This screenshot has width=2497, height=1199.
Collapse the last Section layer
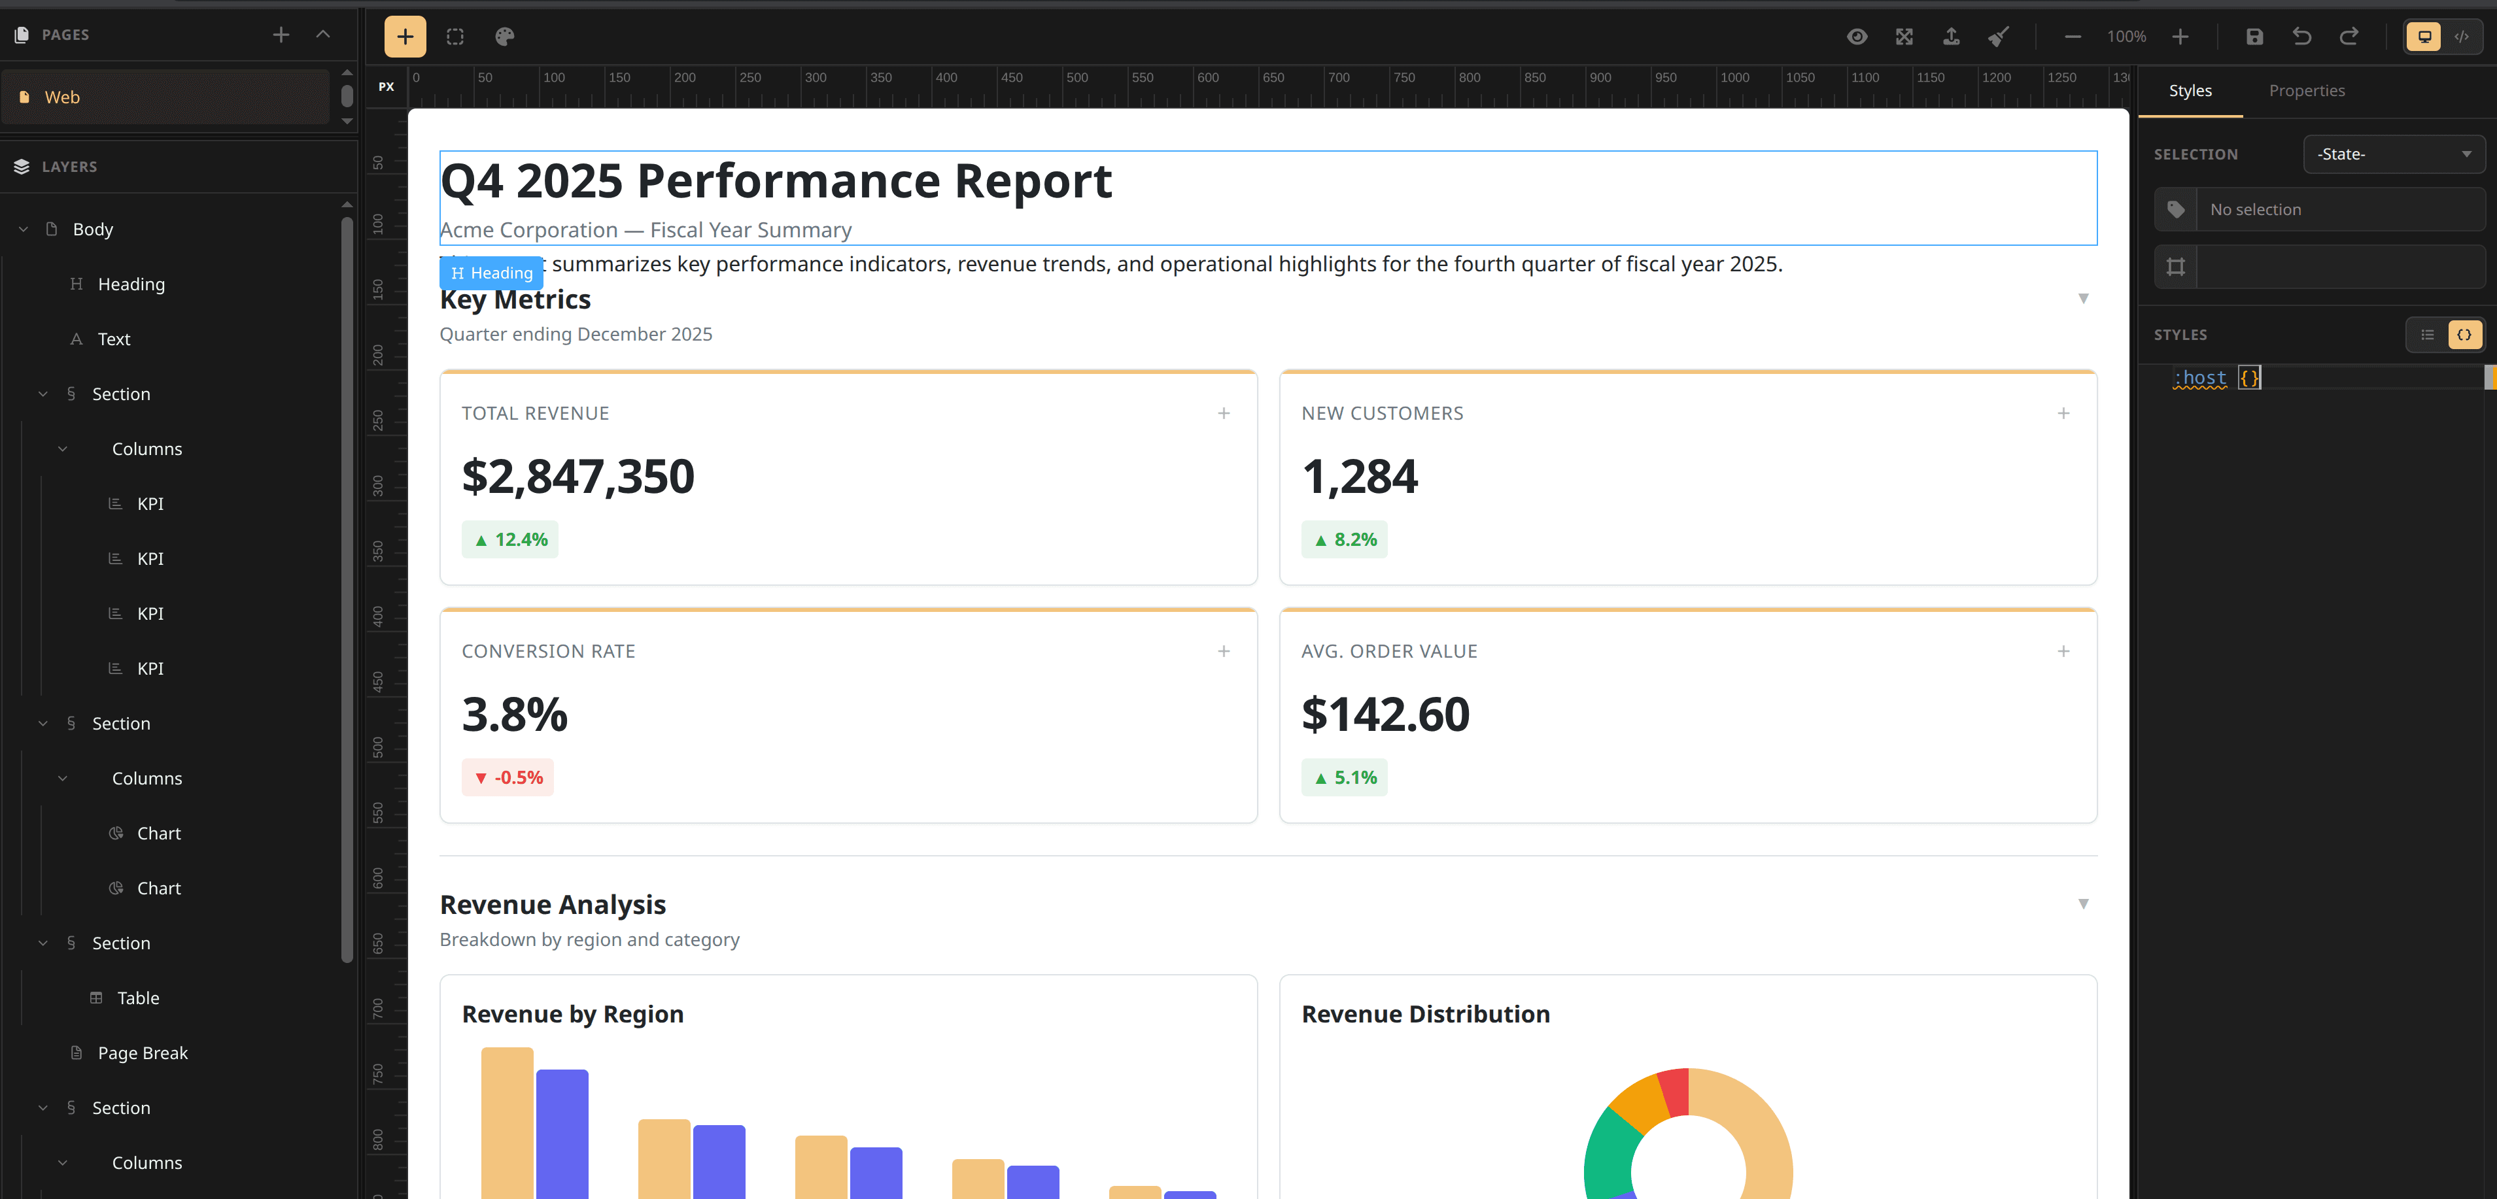[x=43, y=1108]
